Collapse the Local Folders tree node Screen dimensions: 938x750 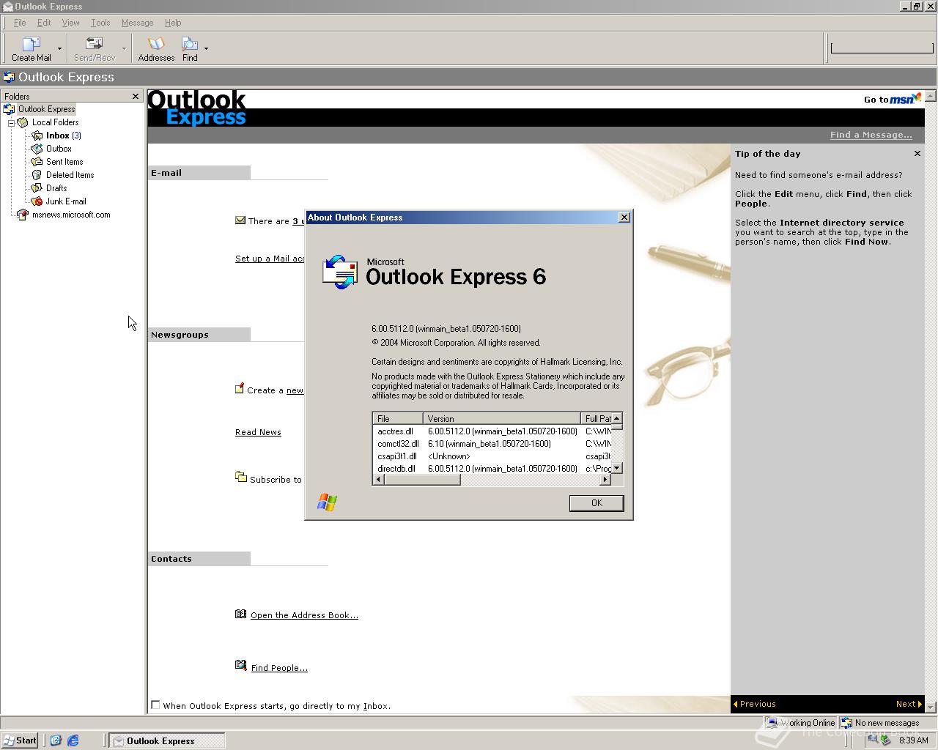pyautogui.click(x=11, y=122)
